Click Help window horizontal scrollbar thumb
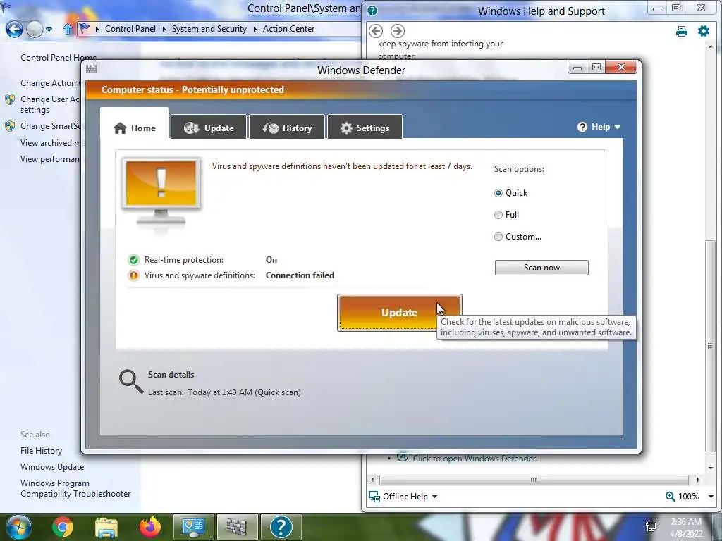 (534, 480)
